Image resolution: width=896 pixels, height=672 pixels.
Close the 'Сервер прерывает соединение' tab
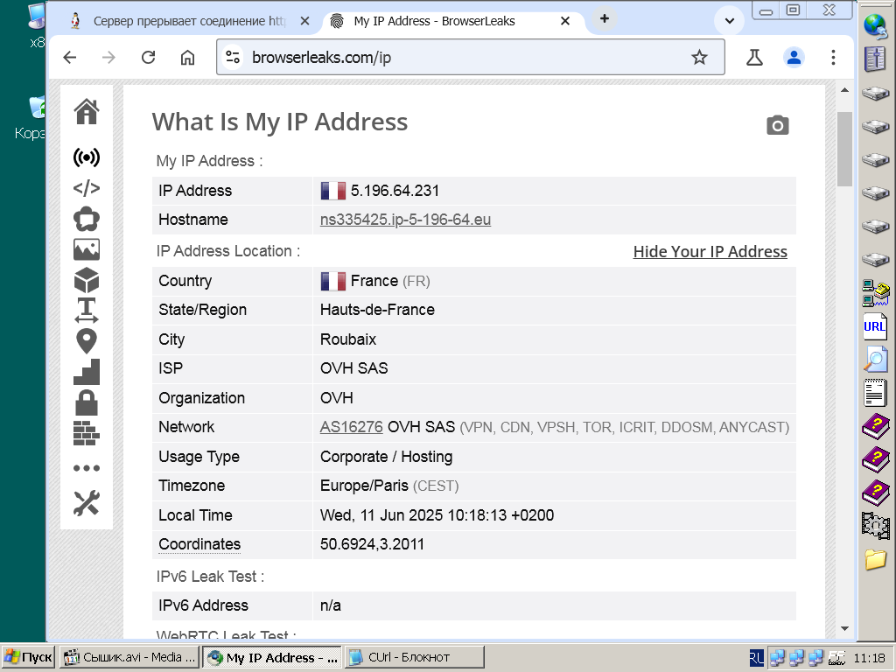(x=304, y=21)
